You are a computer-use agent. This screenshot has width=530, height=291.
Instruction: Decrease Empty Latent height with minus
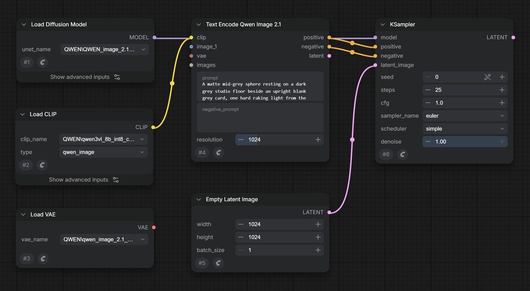click(241, 237)
